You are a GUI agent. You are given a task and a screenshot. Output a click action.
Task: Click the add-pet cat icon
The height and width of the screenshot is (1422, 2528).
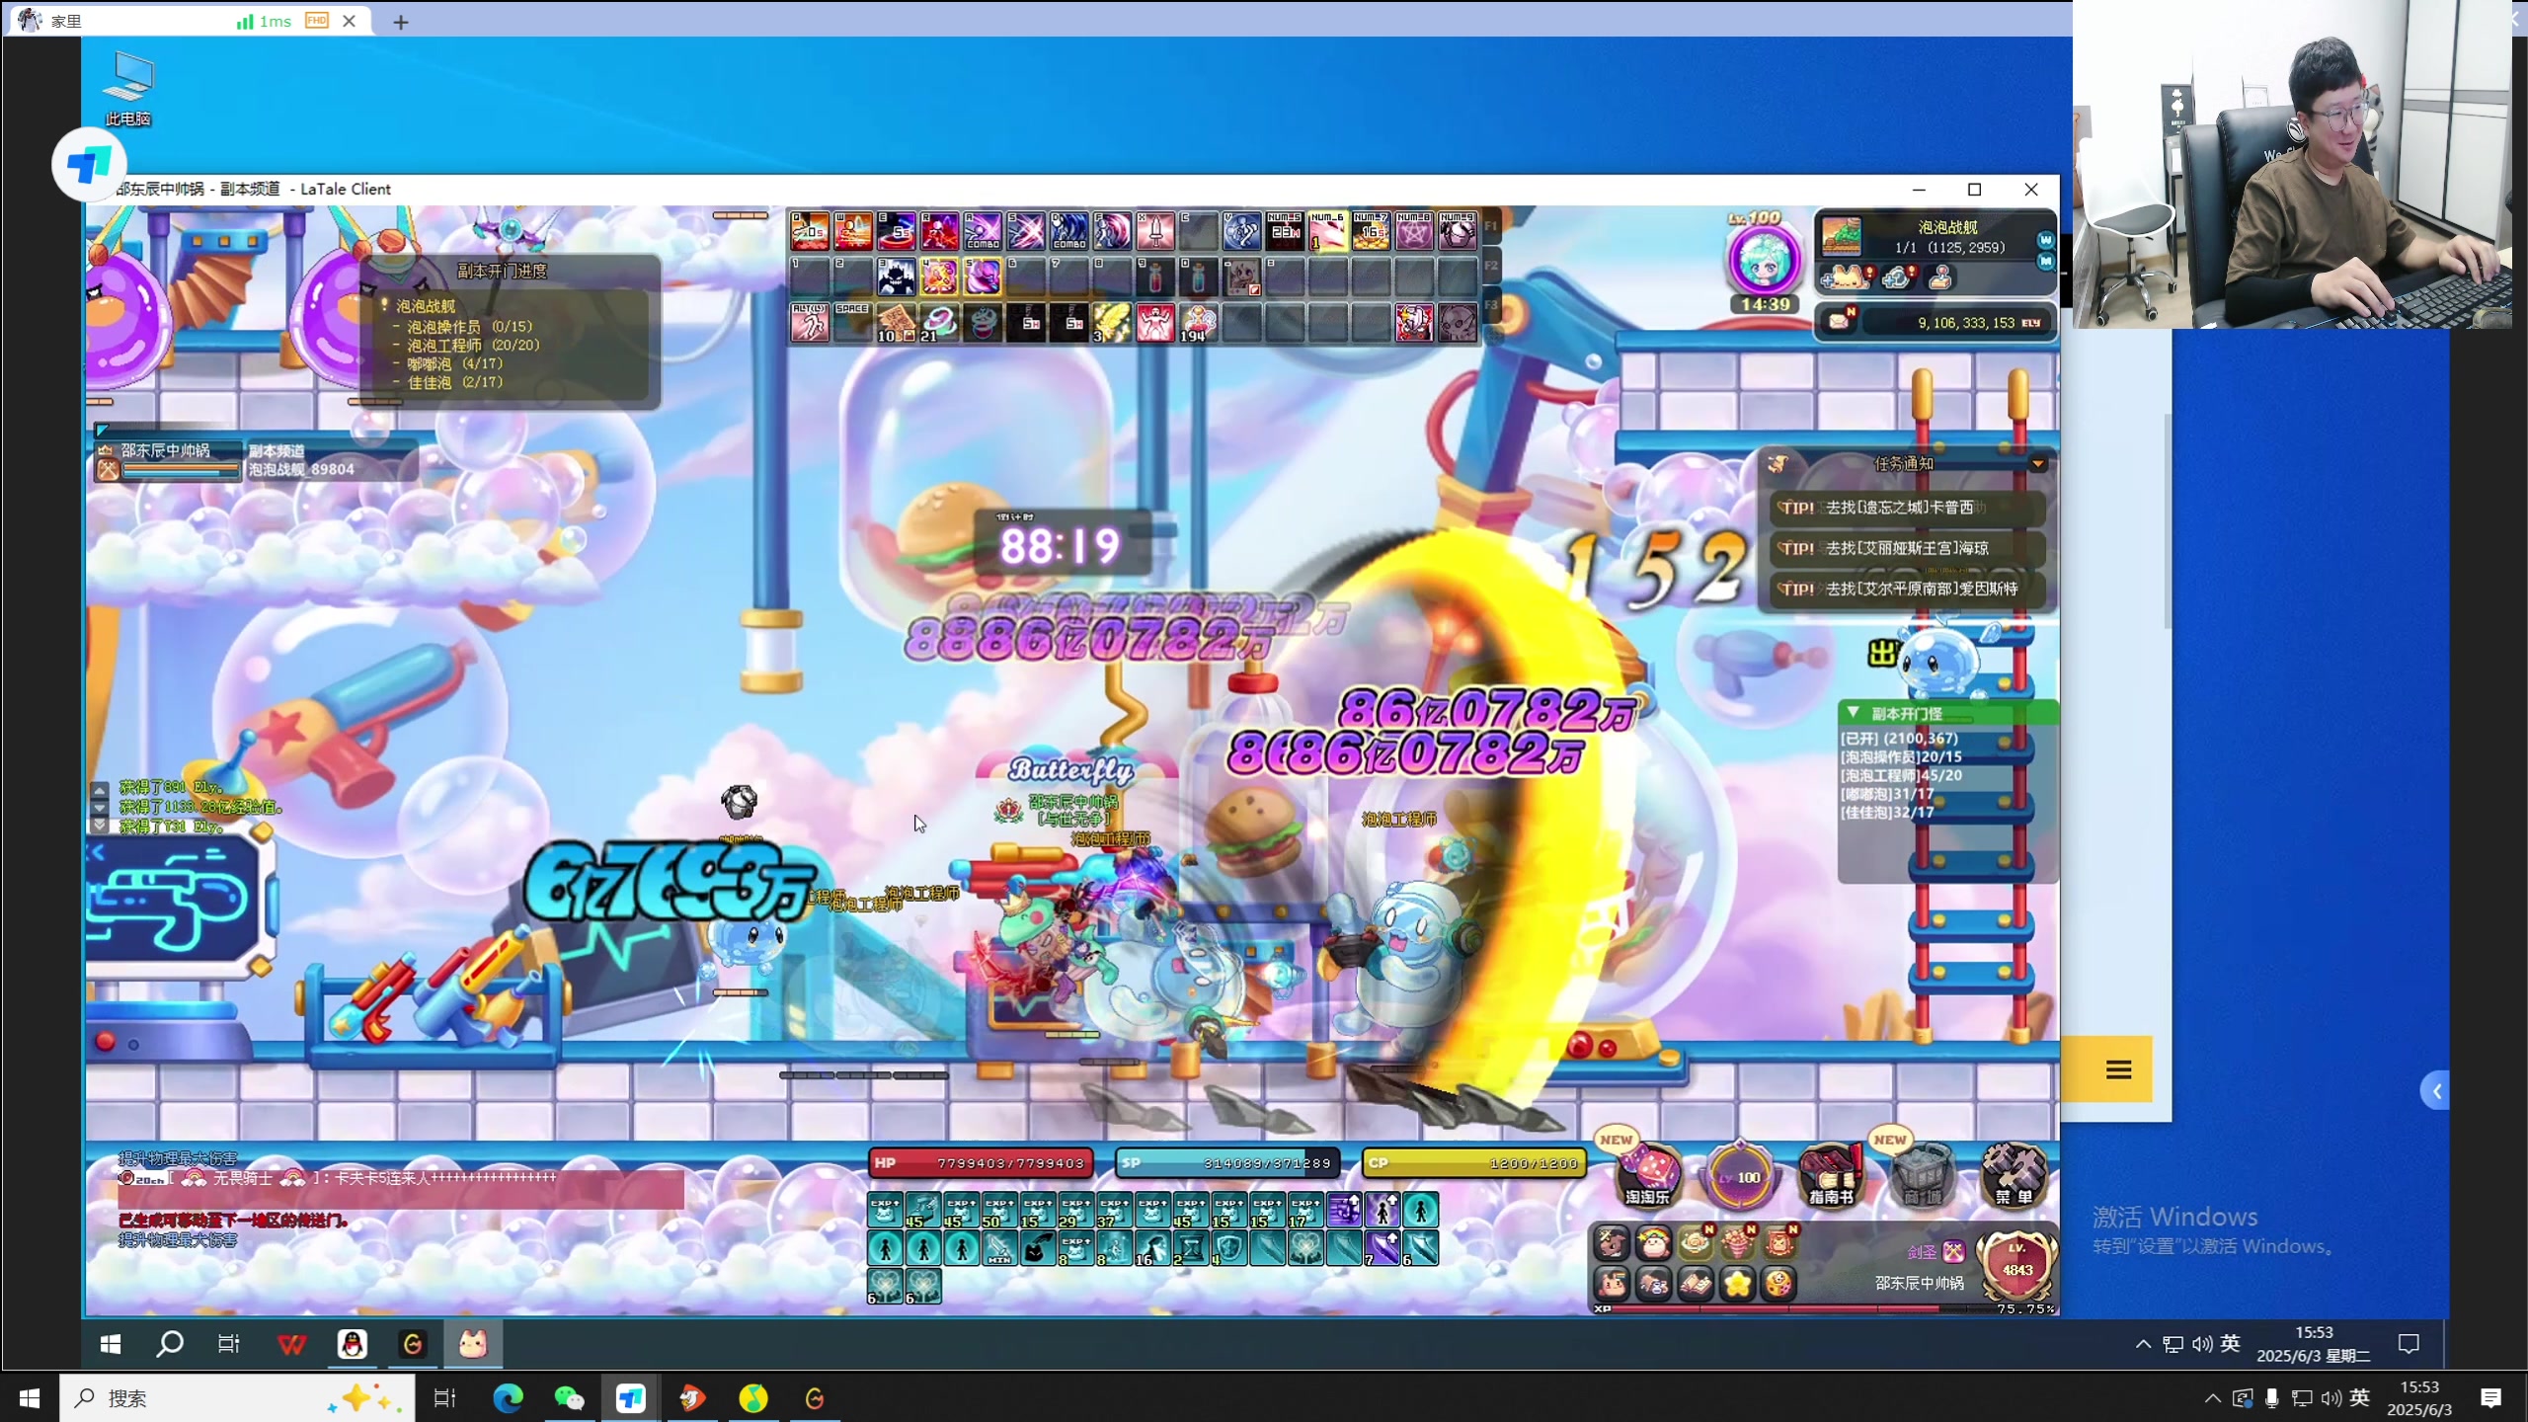click(x=1847, y=278)
